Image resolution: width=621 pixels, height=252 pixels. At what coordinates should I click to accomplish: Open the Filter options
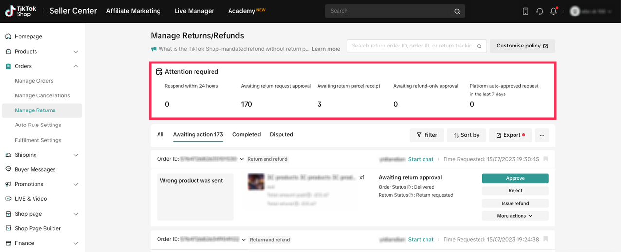(426, 135)
